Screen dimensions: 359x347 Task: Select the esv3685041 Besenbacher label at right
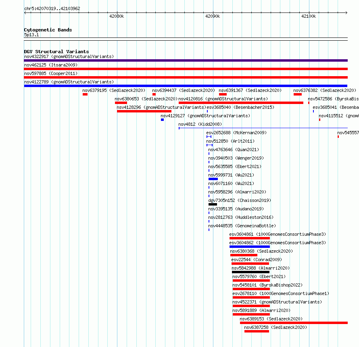point(336,107)
